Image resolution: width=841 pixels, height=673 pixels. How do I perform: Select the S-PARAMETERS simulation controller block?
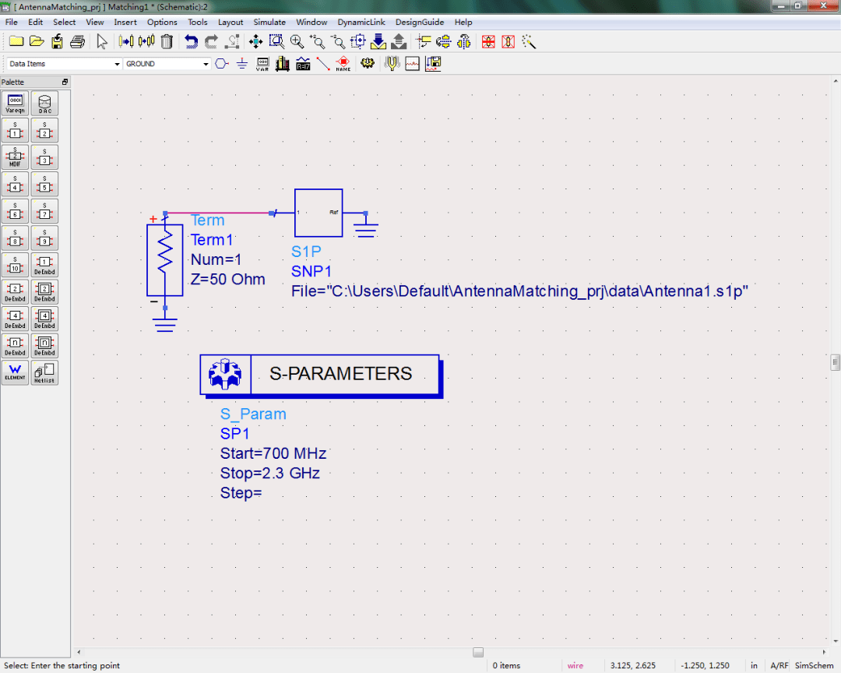(322, 375)
